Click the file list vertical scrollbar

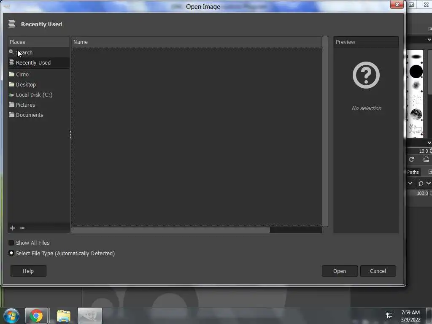coord(325,132)
